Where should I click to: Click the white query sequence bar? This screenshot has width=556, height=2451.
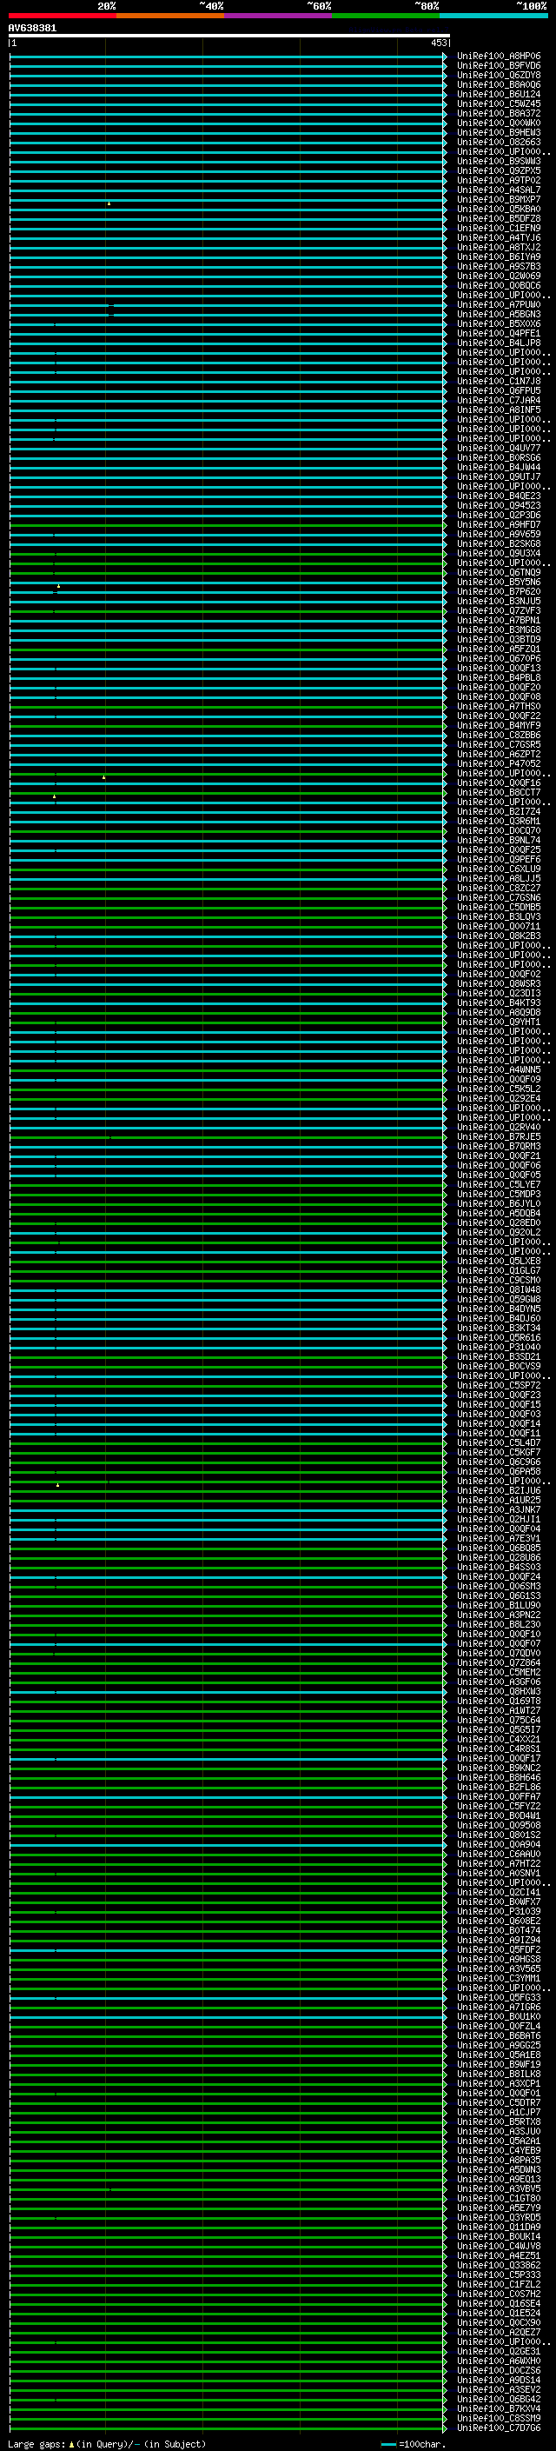228,37
